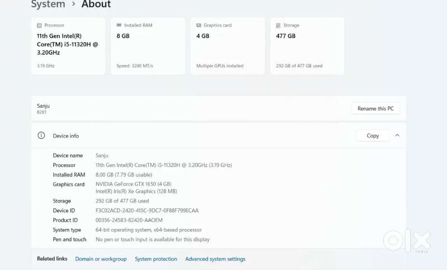This screenshot has height=270, width=447.
Task: Select Product ID '00356-24583-82420-AAOEM'
Action: [129, 220]
